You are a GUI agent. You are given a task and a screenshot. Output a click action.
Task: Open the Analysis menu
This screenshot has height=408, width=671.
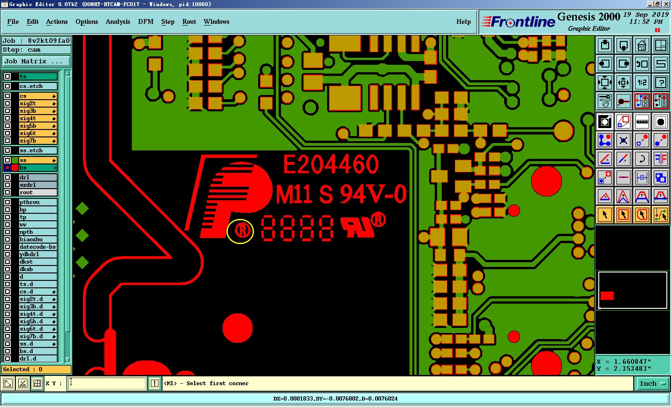pos(118,21)
